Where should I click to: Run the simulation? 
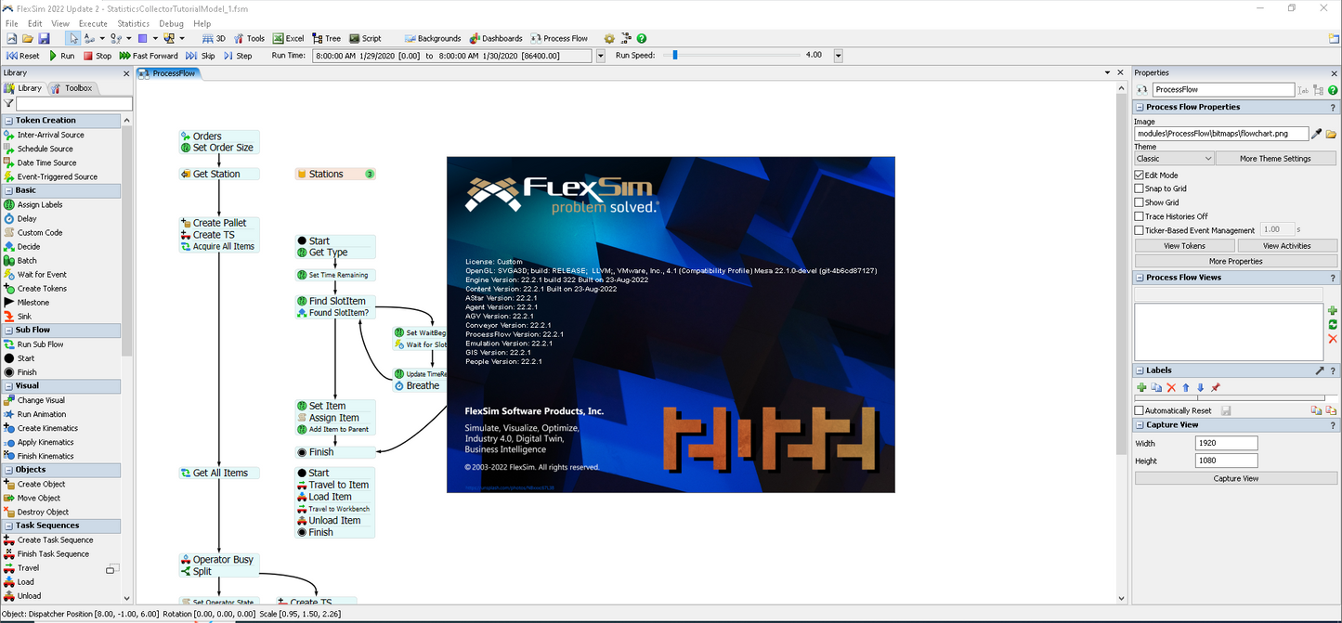point(62,56)
